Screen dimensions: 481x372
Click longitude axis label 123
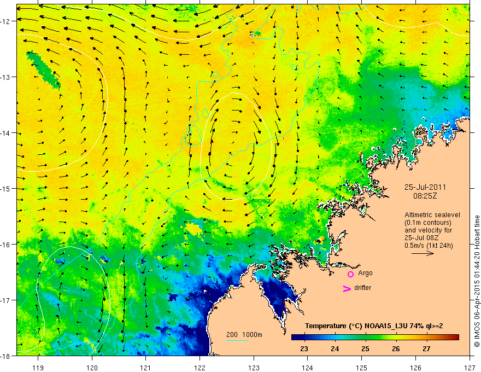254,368
